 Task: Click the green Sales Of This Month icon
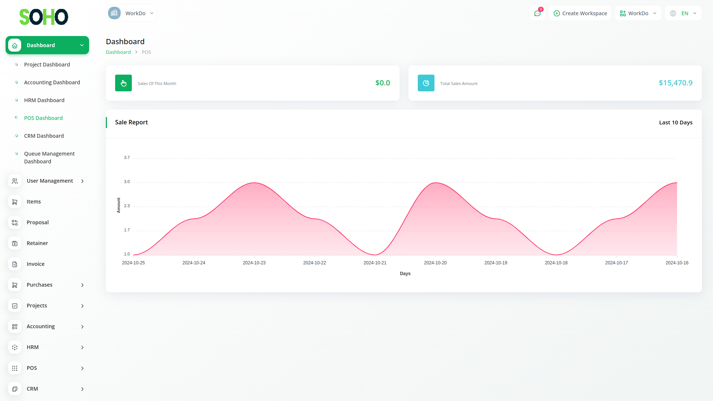pos(123,83)
